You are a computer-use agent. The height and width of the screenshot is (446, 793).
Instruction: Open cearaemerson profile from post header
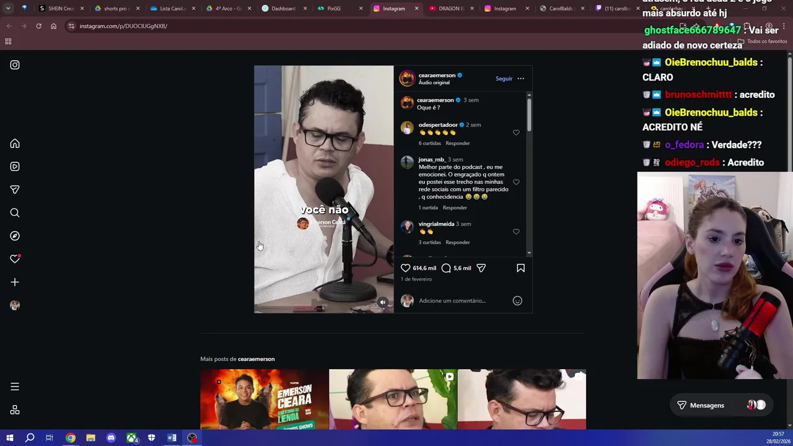tap(437, 75)
